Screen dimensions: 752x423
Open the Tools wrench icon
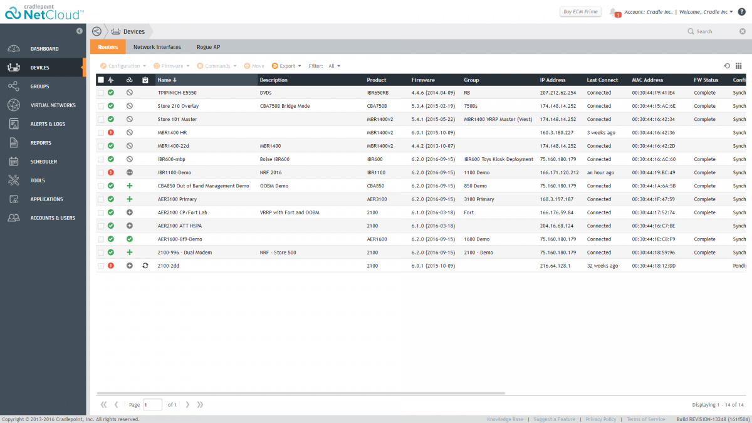tap(14, 180)
